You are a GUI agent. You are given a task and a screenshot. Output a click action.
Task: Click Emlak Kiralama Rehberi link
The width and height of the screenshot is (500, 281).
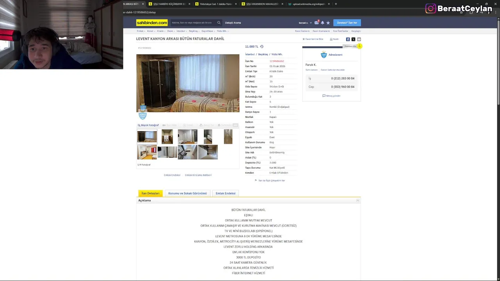198,175
